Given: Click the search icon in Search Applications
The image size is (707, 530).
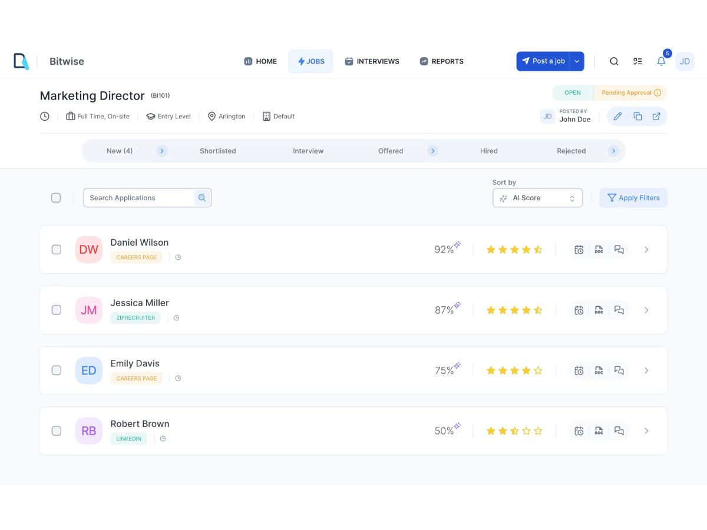Looking at the screenshot, I should tap(202, 198).
